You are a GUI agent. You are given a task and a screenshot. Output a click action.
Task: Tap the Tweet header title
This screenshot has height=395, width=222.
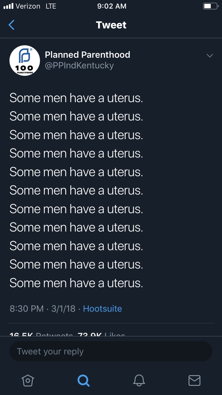111,25
